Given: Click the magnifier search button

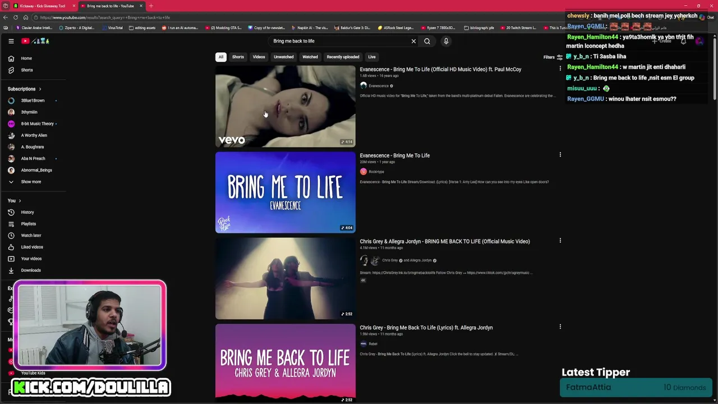Looking at the screenshot, I should click(427, 41).
